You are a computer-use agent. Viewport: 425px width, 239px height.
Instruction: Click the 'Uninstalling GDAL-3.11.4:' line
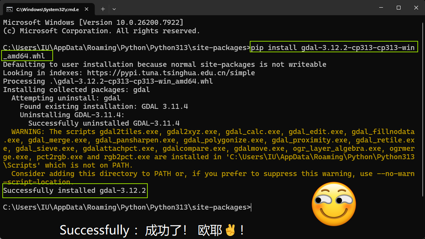pyautogui.click(x=72, y=115)
